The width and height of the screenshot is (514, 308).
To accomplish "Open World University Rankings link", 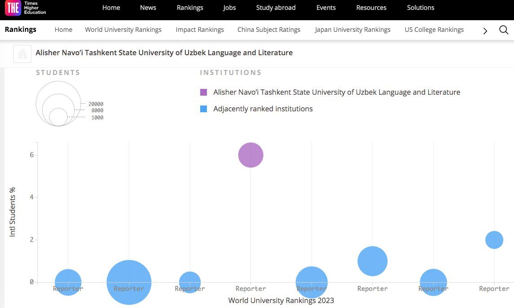I will pos(123,30).
